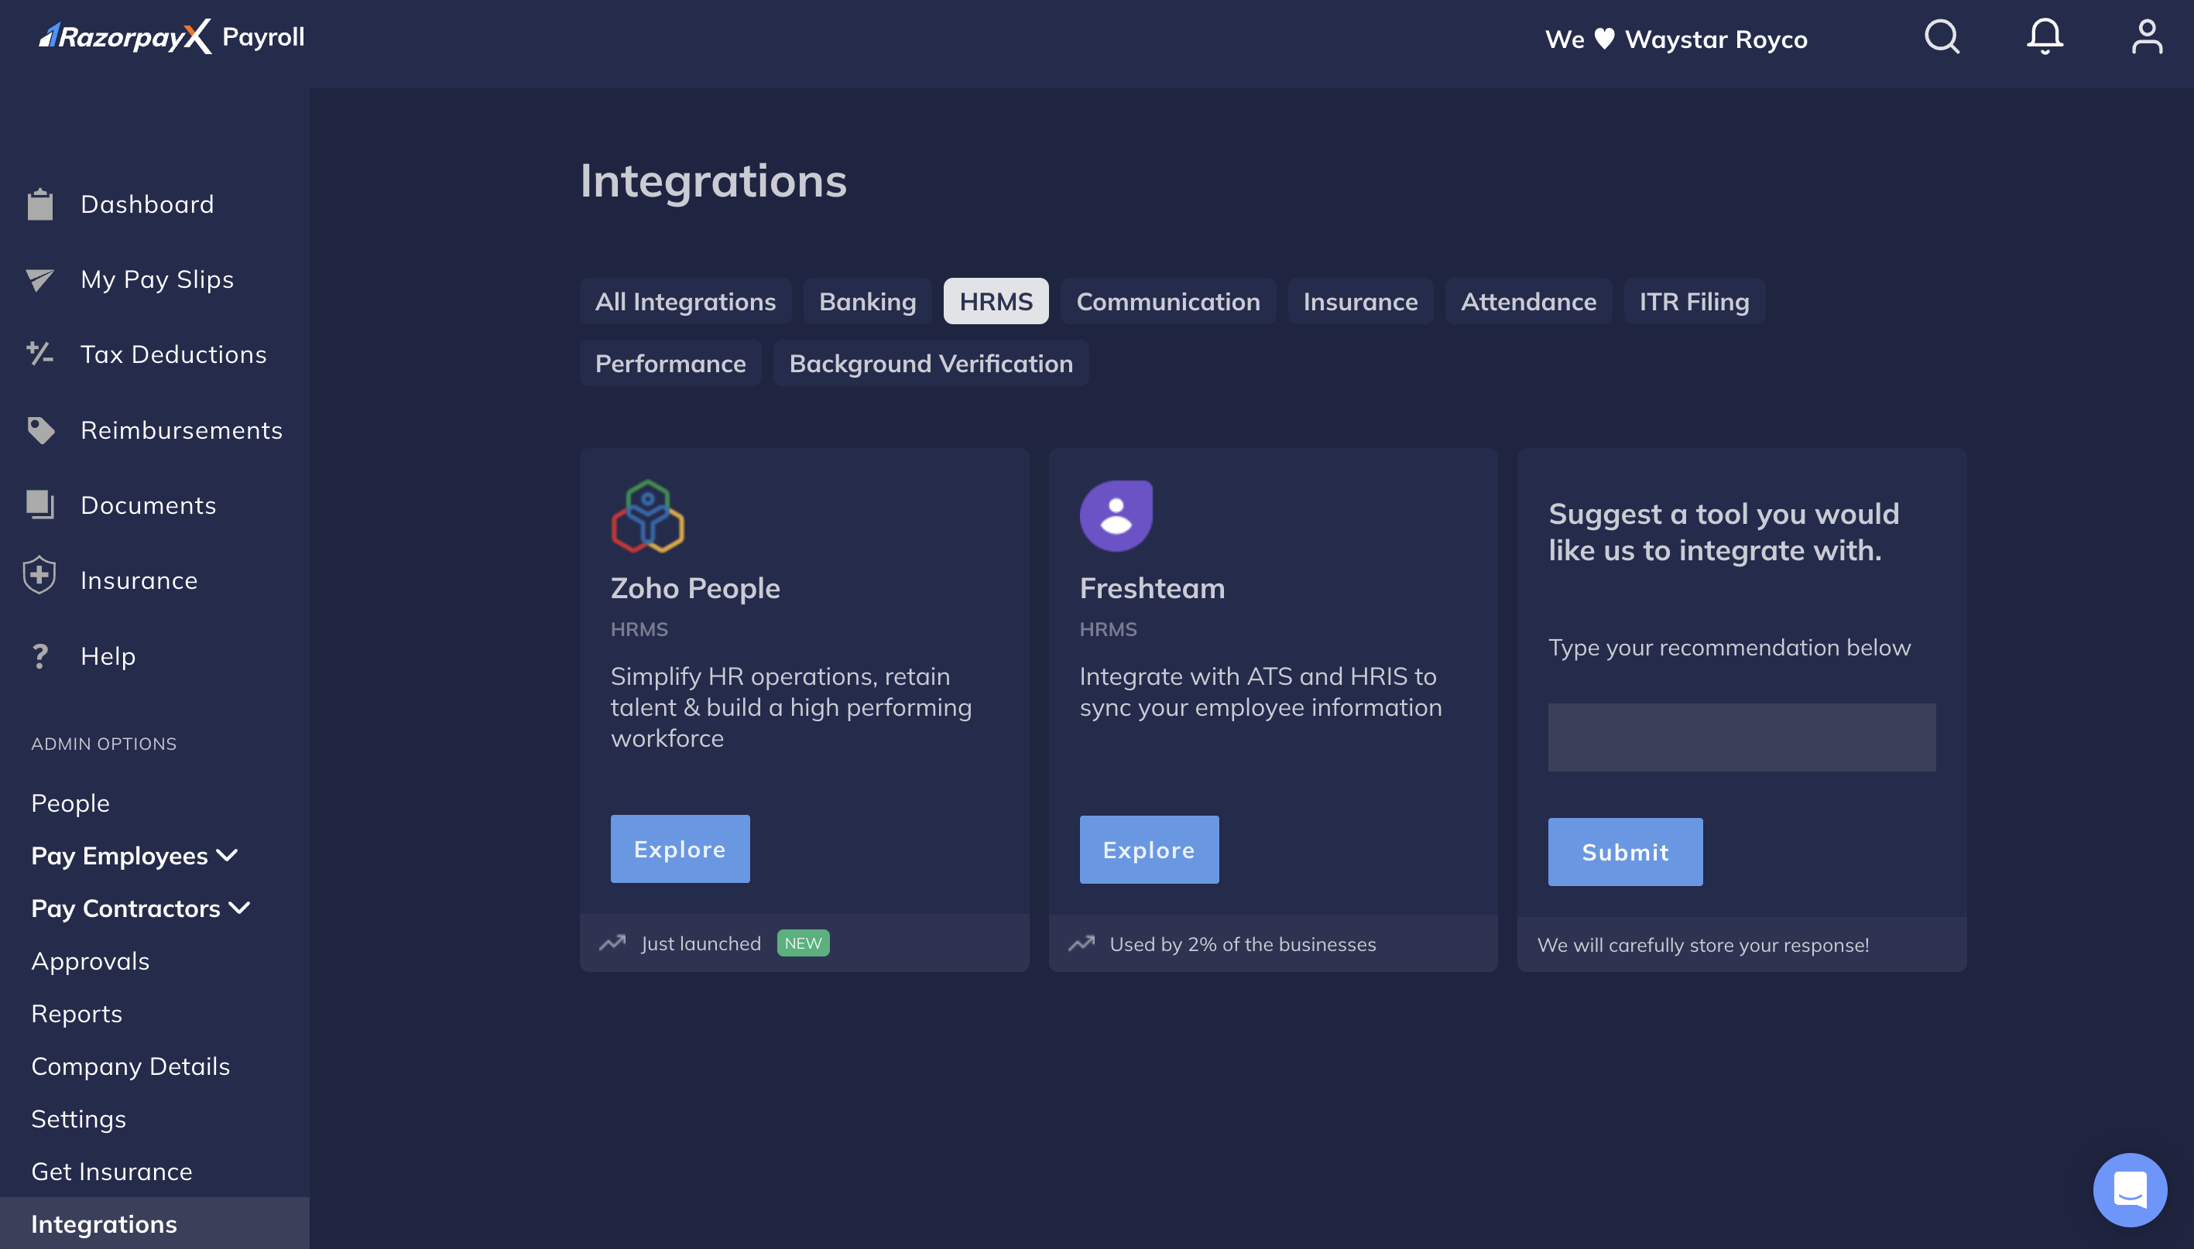Expand Pay Employees chevron
The height and width of the screenshot is (1249, 2194).
tap(228, 855)
